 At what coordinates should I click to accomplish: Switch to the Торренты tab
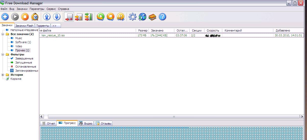pos(43,26)
